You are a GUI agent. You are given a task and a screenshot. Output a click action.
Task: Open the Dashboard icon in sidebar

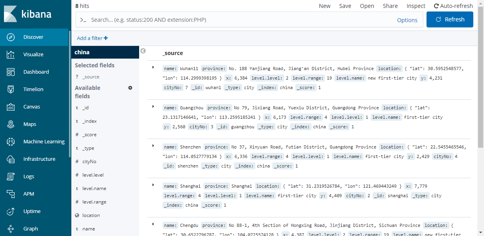pyautogui.click(x=11, y=72)
